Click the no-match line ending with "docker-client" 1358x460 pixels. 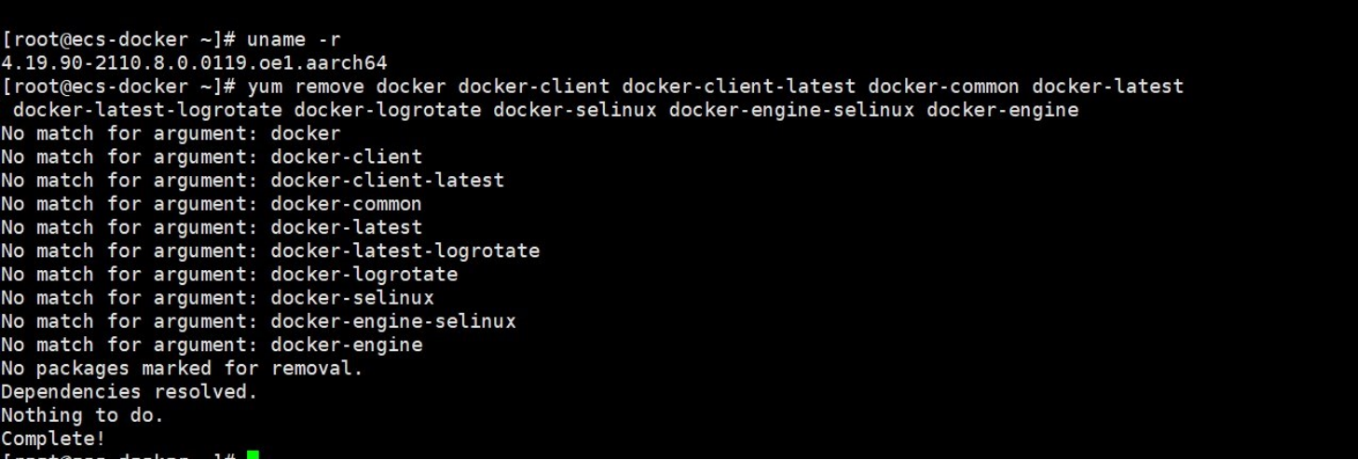tap(212, 156)
